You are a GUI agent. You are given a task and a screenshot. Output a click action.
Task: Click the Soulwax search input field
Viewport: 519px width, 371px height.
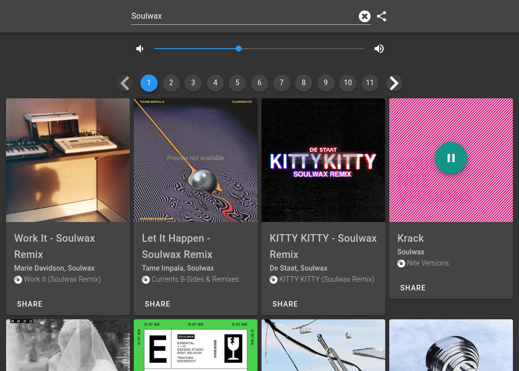point(244,16)
